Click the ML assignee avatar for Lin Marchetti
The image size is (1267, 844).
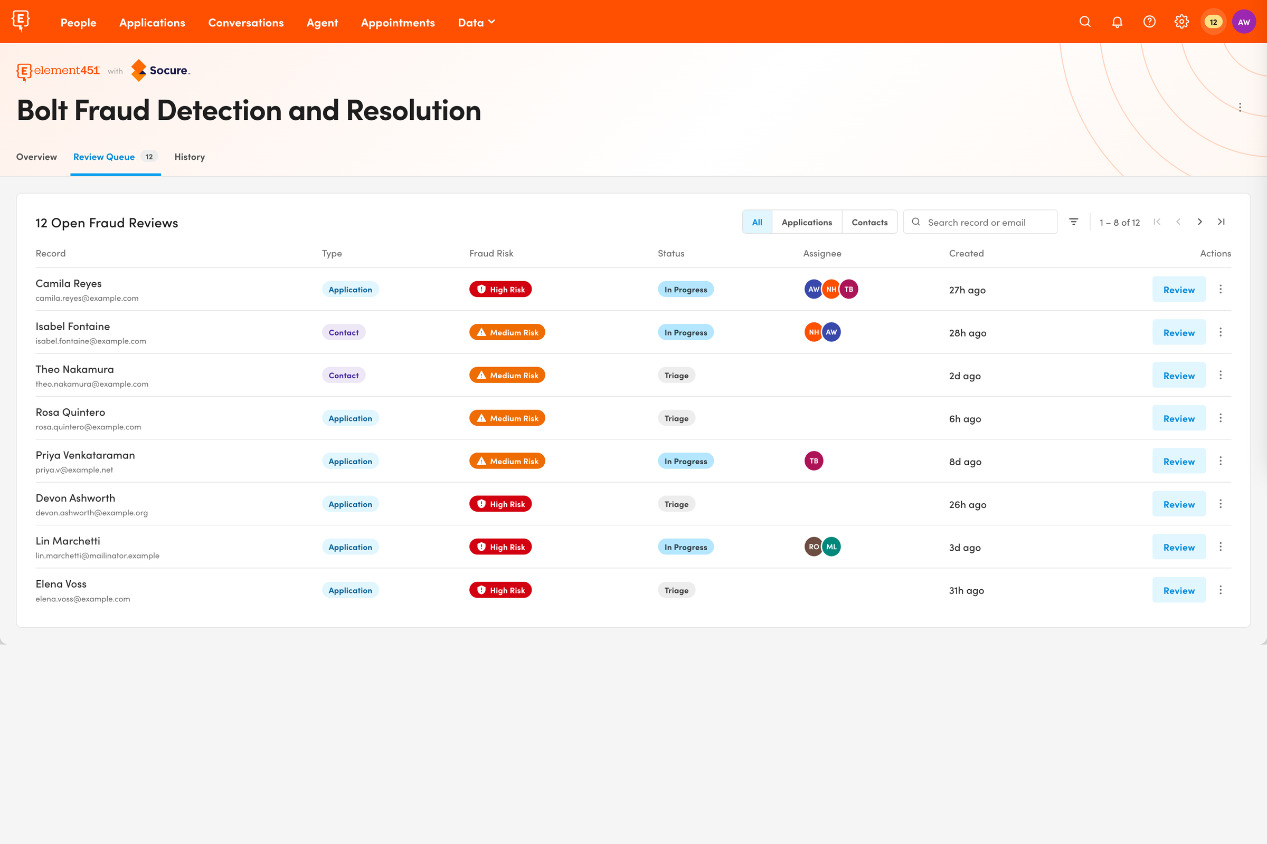(x=831, y=547)
